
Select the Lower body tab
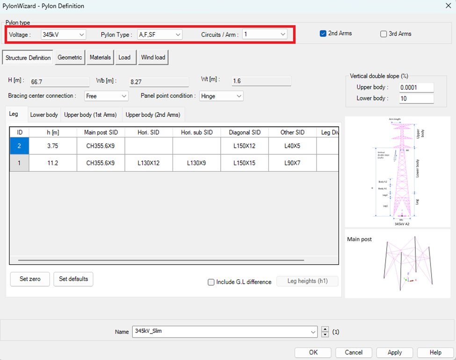[44, 115]
